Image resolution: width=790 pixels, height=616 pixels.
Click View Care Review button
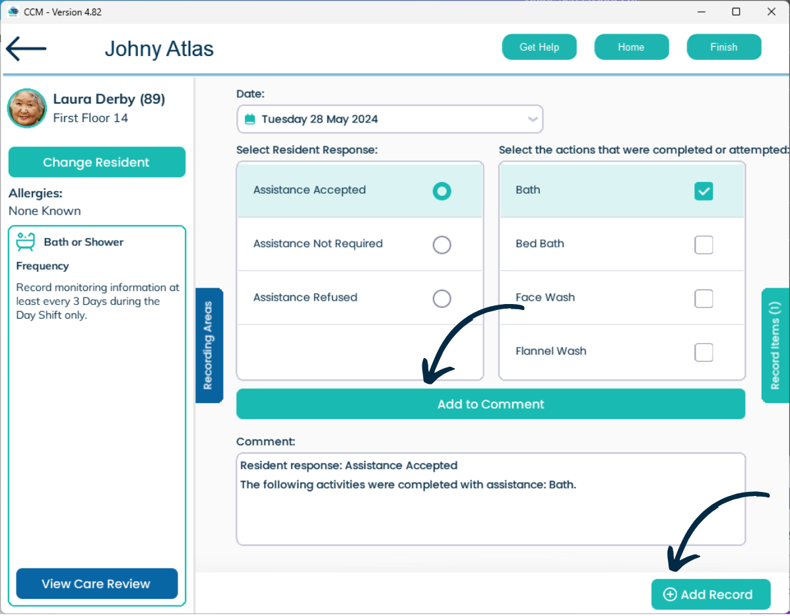tap(97, 585)
